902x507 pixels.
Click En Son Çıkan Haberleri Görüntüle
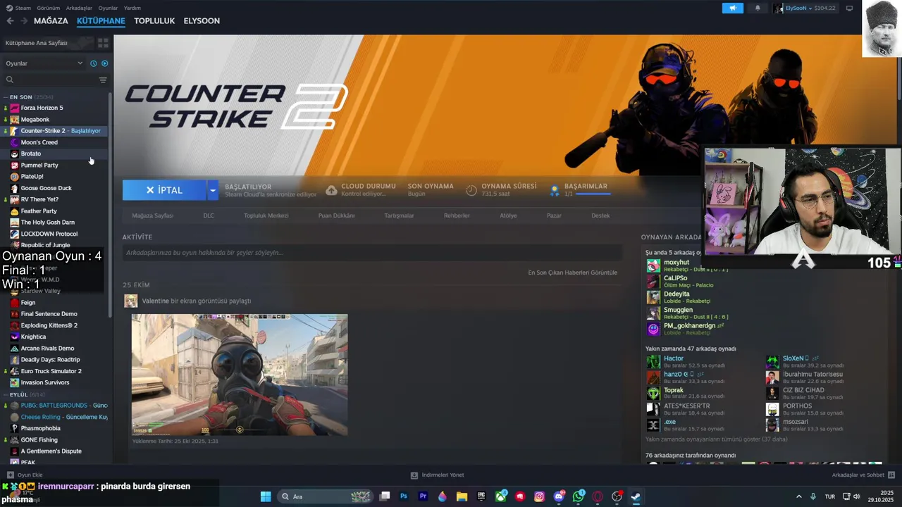[x=572, y=273]
